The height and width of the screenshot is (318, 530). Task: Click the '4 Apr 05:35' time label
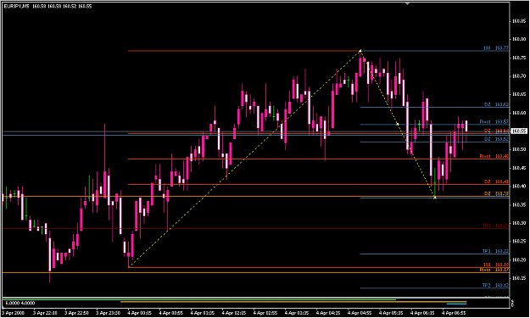391,313
